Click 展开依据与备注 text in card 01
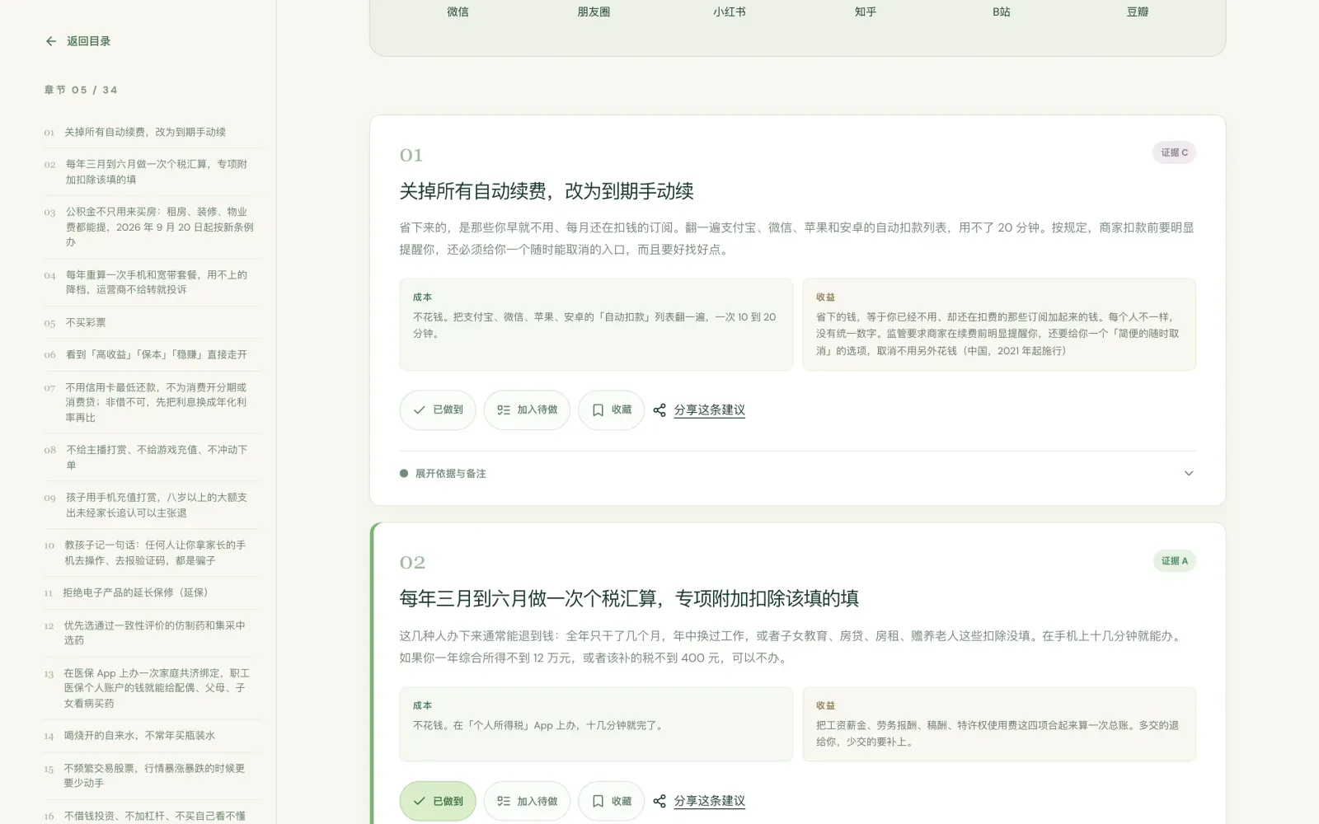Screen dimensions: 1319x824 tap(450, 474)
